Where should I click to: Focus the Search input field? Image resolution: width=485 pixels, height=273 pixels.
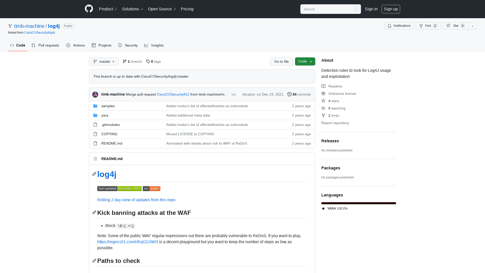tap(330, 9)
